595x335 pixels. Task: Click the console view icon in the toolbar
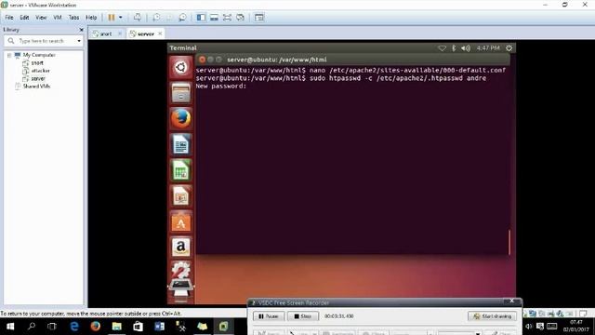click(259, 18)
